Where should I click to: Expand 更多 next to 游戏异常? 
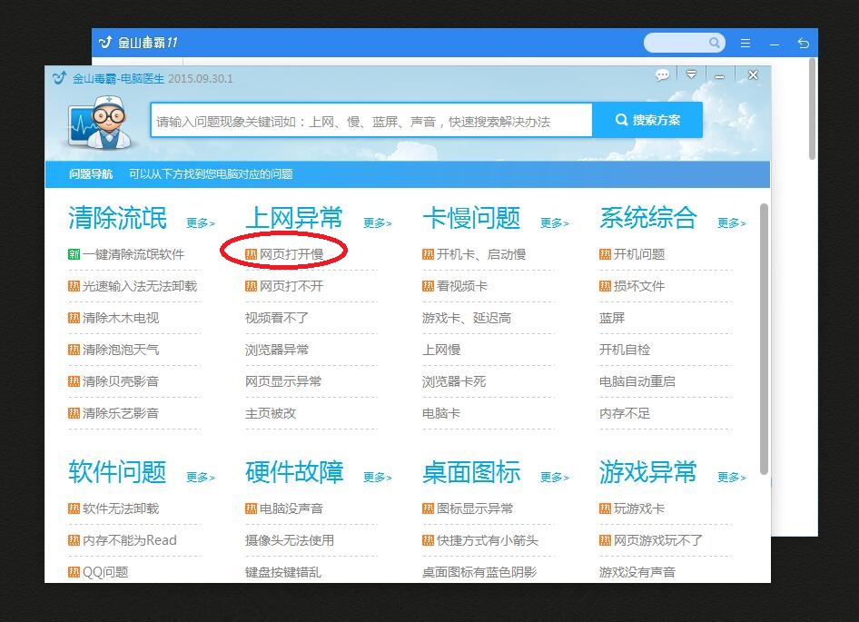click(732, 478)
